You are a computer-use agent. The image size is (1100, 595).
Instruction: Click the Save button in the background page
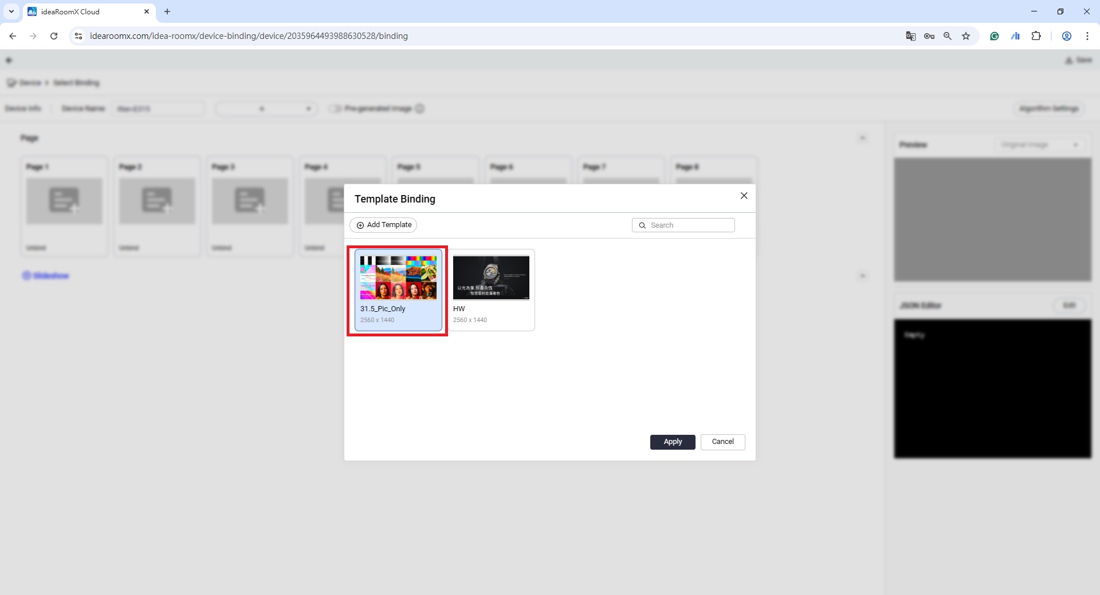point(1078,60)
